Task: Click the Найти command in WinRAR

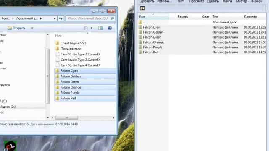Action: click(x=227, y=1)
